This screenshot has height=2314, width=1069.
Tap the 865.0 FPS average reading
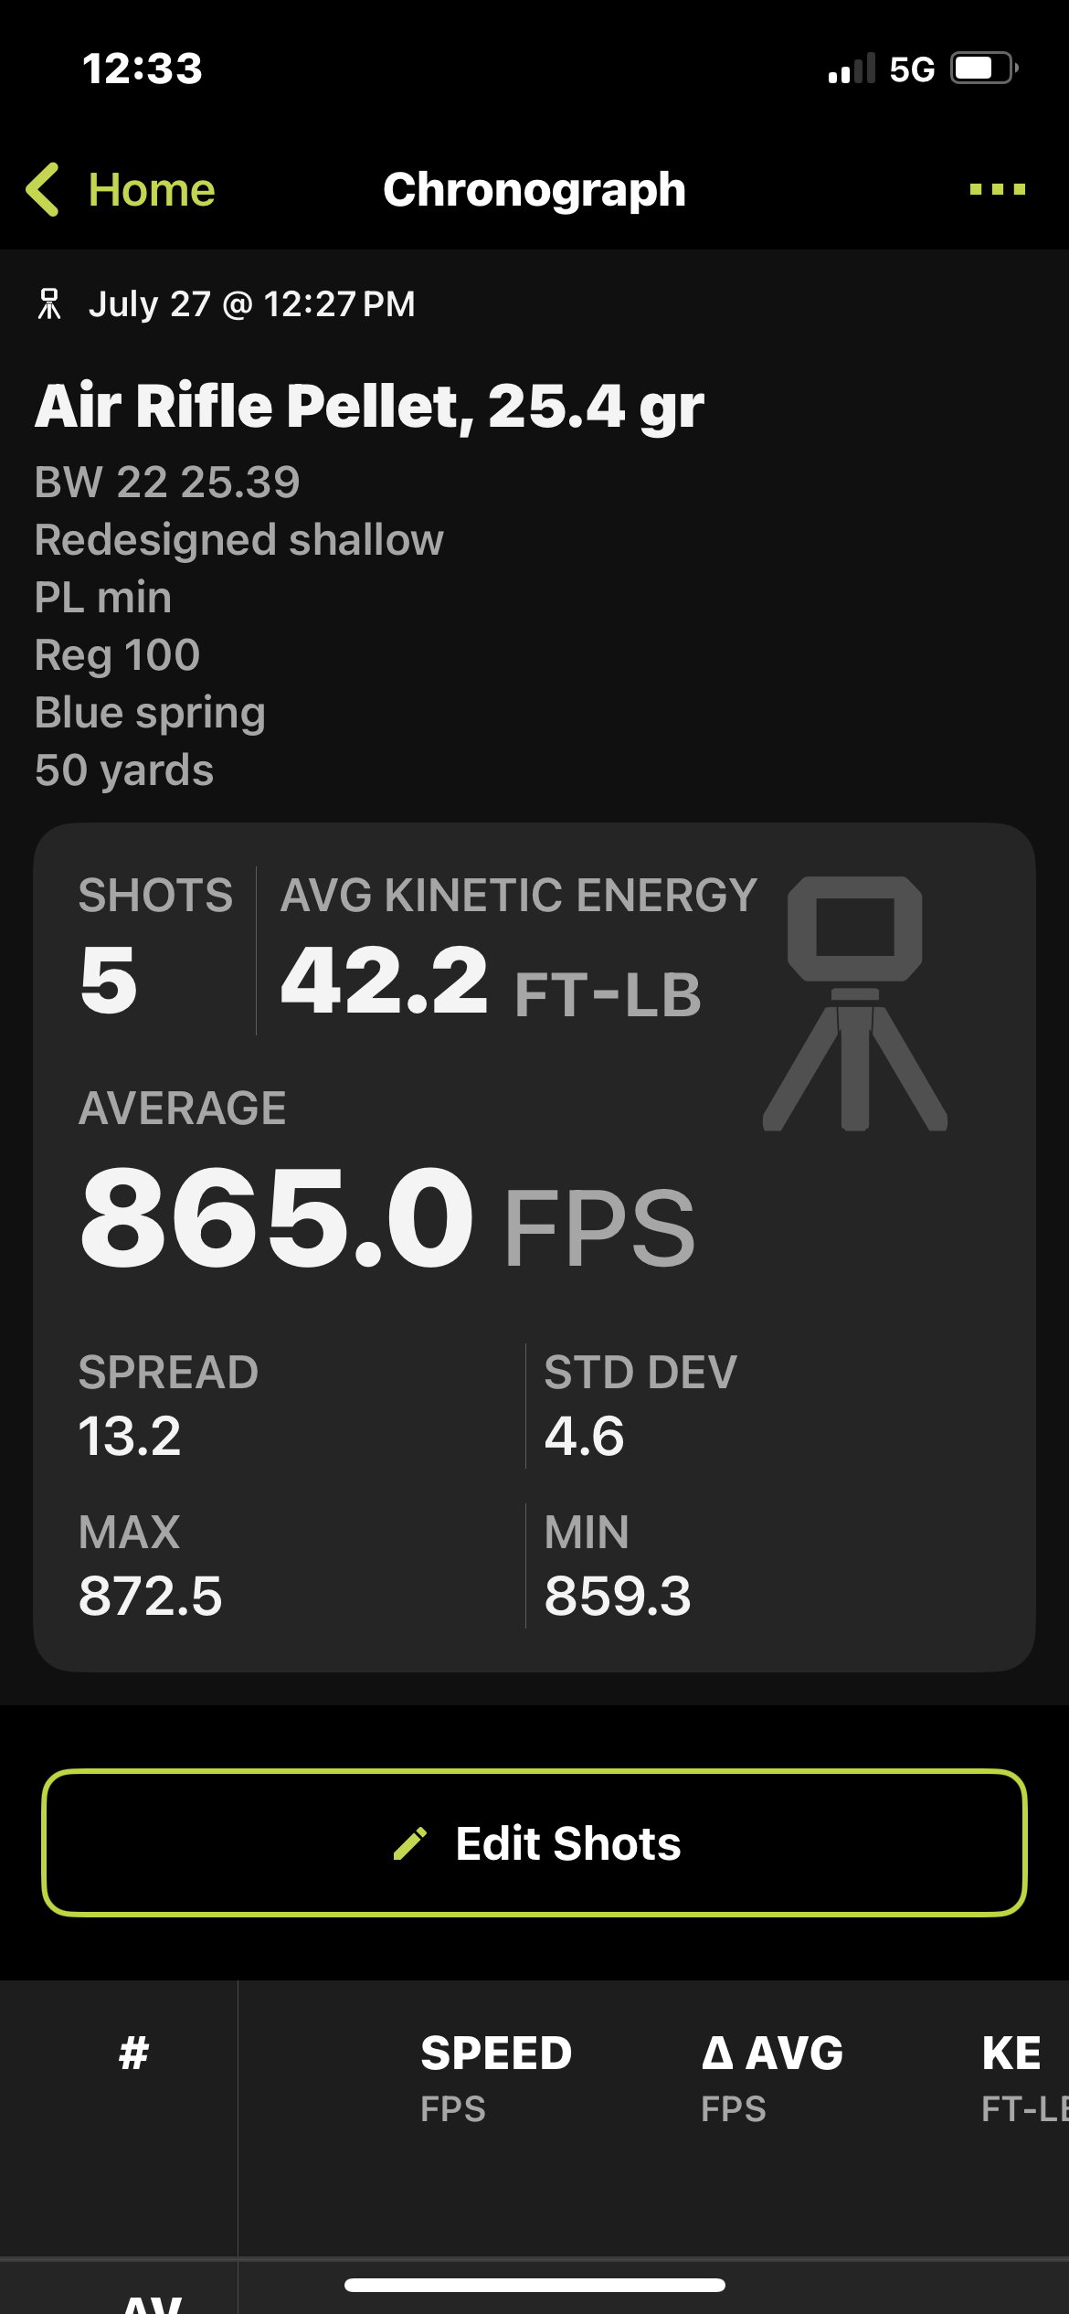387,1218
